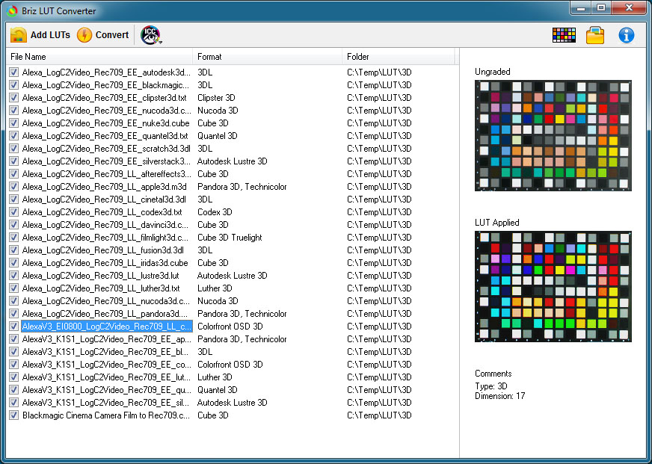Open the ICC profile tool icon
652x464 pixels.
click(150, 35)
